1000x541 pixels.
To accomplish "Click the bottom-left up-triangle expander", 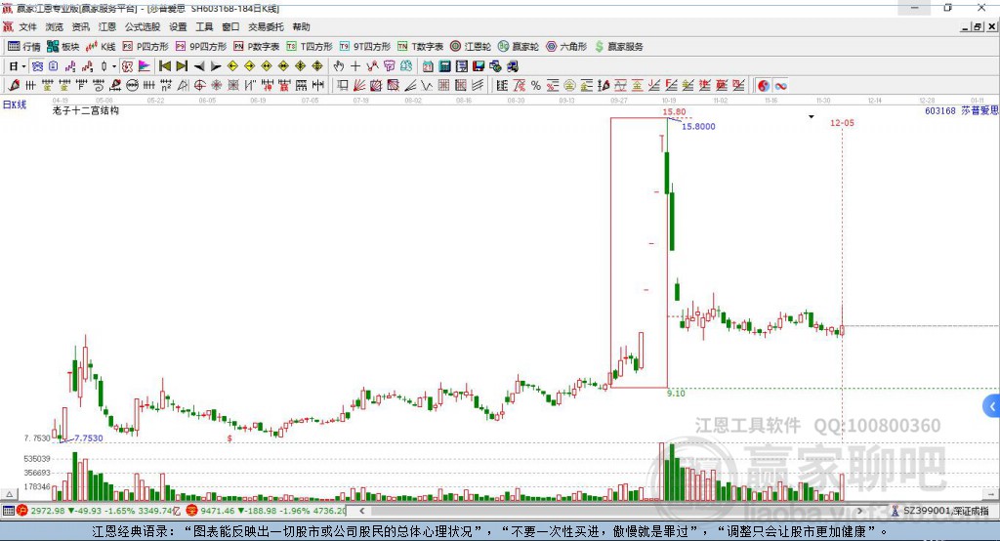I will [x=9, y=494].
